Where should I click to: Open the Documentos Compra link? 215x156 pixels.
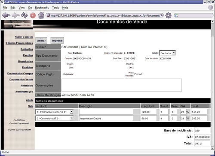click(x=20, y=73)
